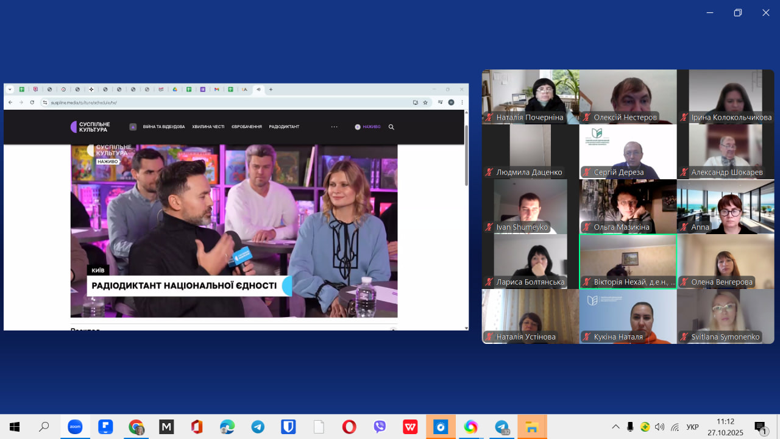This screenshot has width=780, height=439.
Task: Select the РАДІОДИКТАНТ menu item
Action: point(284,127)
